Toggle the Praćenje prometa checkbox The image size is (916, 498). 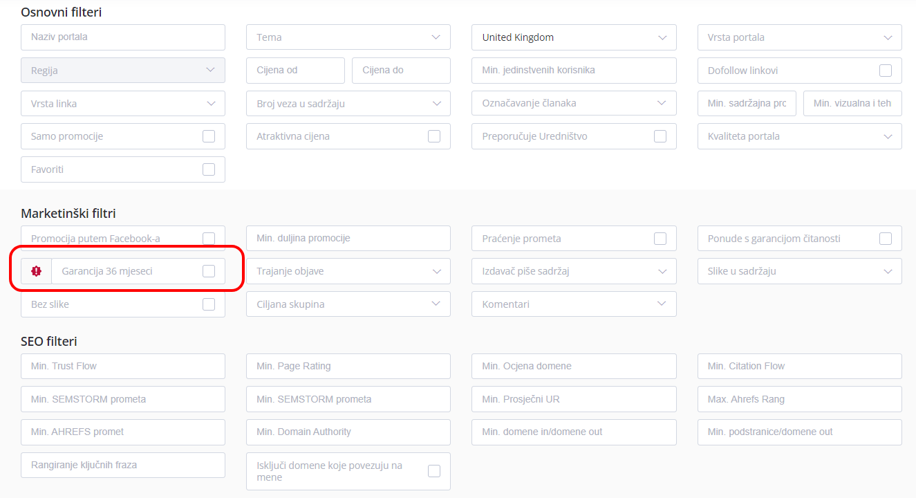coord(660,239)
